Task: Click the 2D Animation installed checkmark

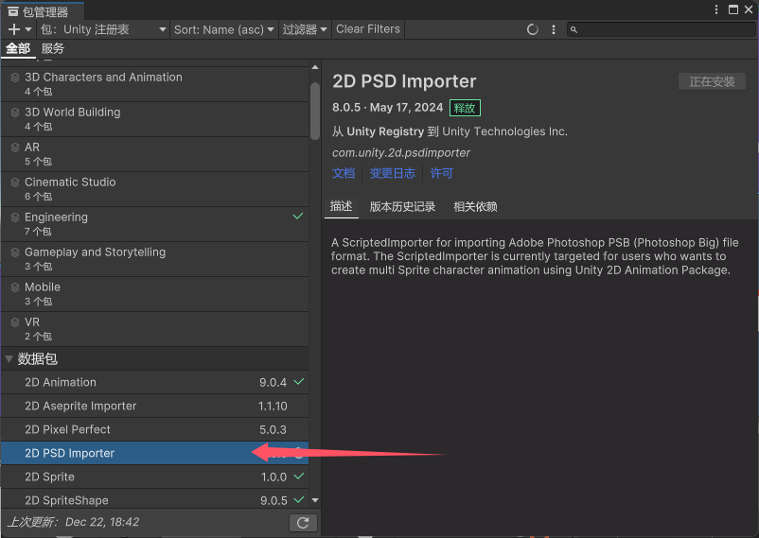Action: click(x=299, y=382)
